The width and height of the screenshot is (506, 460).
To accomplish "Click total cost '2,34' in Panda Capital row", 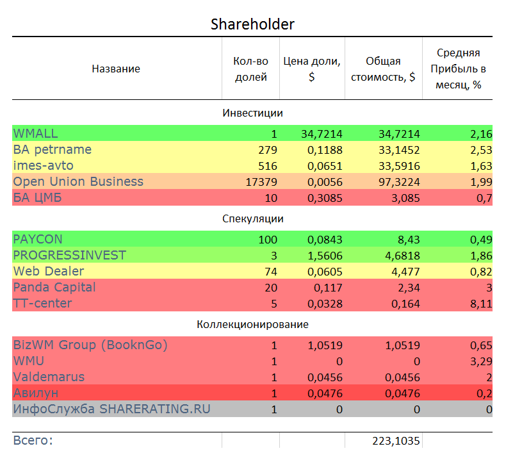I will [409, 288].
